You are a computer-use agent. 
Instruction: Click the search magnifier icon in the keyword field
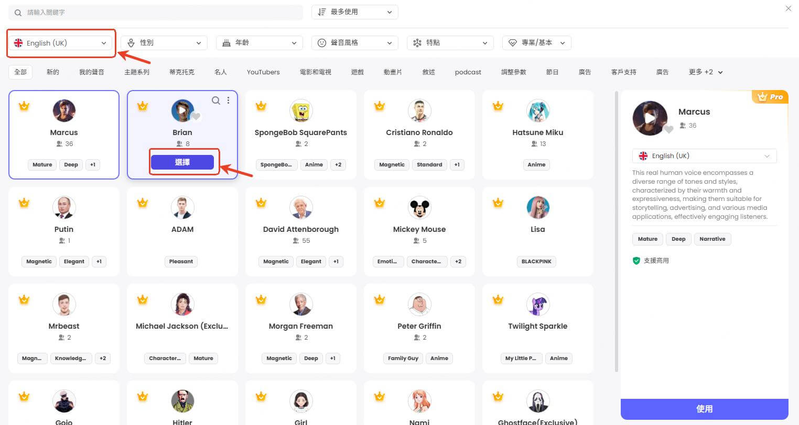pyautogui.click(x=18, y=12)
